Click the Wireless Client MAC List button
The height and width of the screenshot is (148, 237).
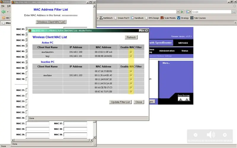click(x=51, y=22)
